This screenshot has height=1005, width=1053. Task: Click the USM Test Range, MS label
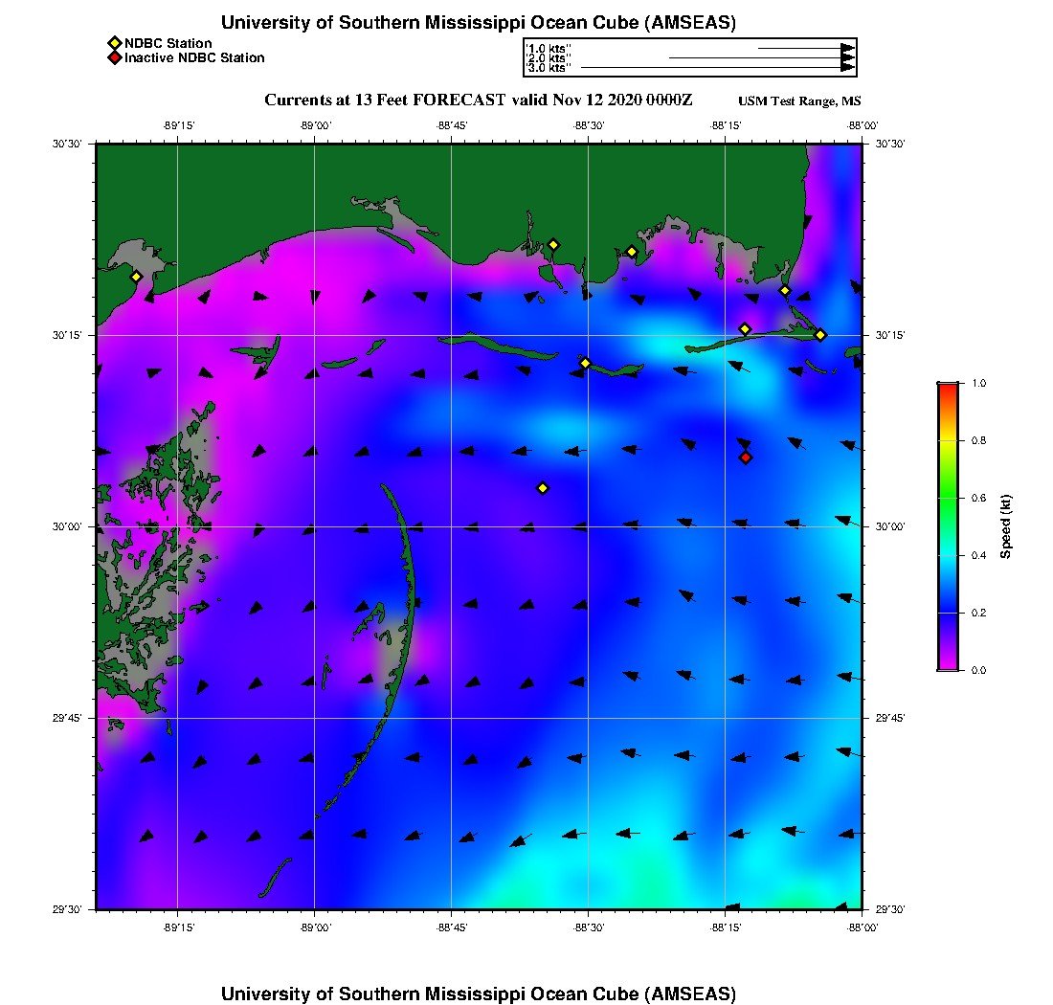[799, 101]
